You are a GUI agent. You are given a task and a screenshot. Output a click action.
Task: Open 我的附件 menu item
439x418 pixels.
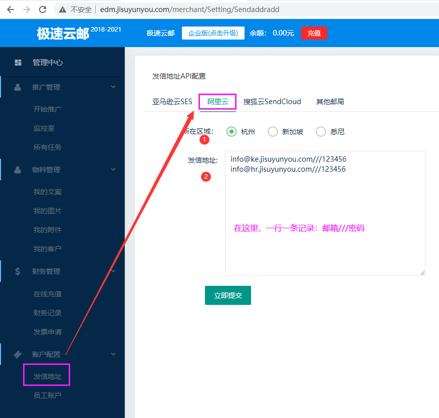point(48,230)
